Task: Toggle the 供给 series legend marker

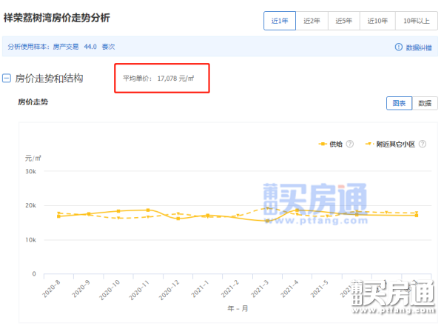Action: (323, 144)
